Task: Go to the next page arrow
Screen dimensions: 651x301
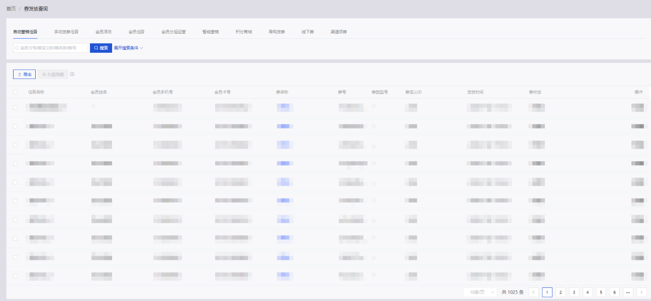Action: [x=642, y=292]
